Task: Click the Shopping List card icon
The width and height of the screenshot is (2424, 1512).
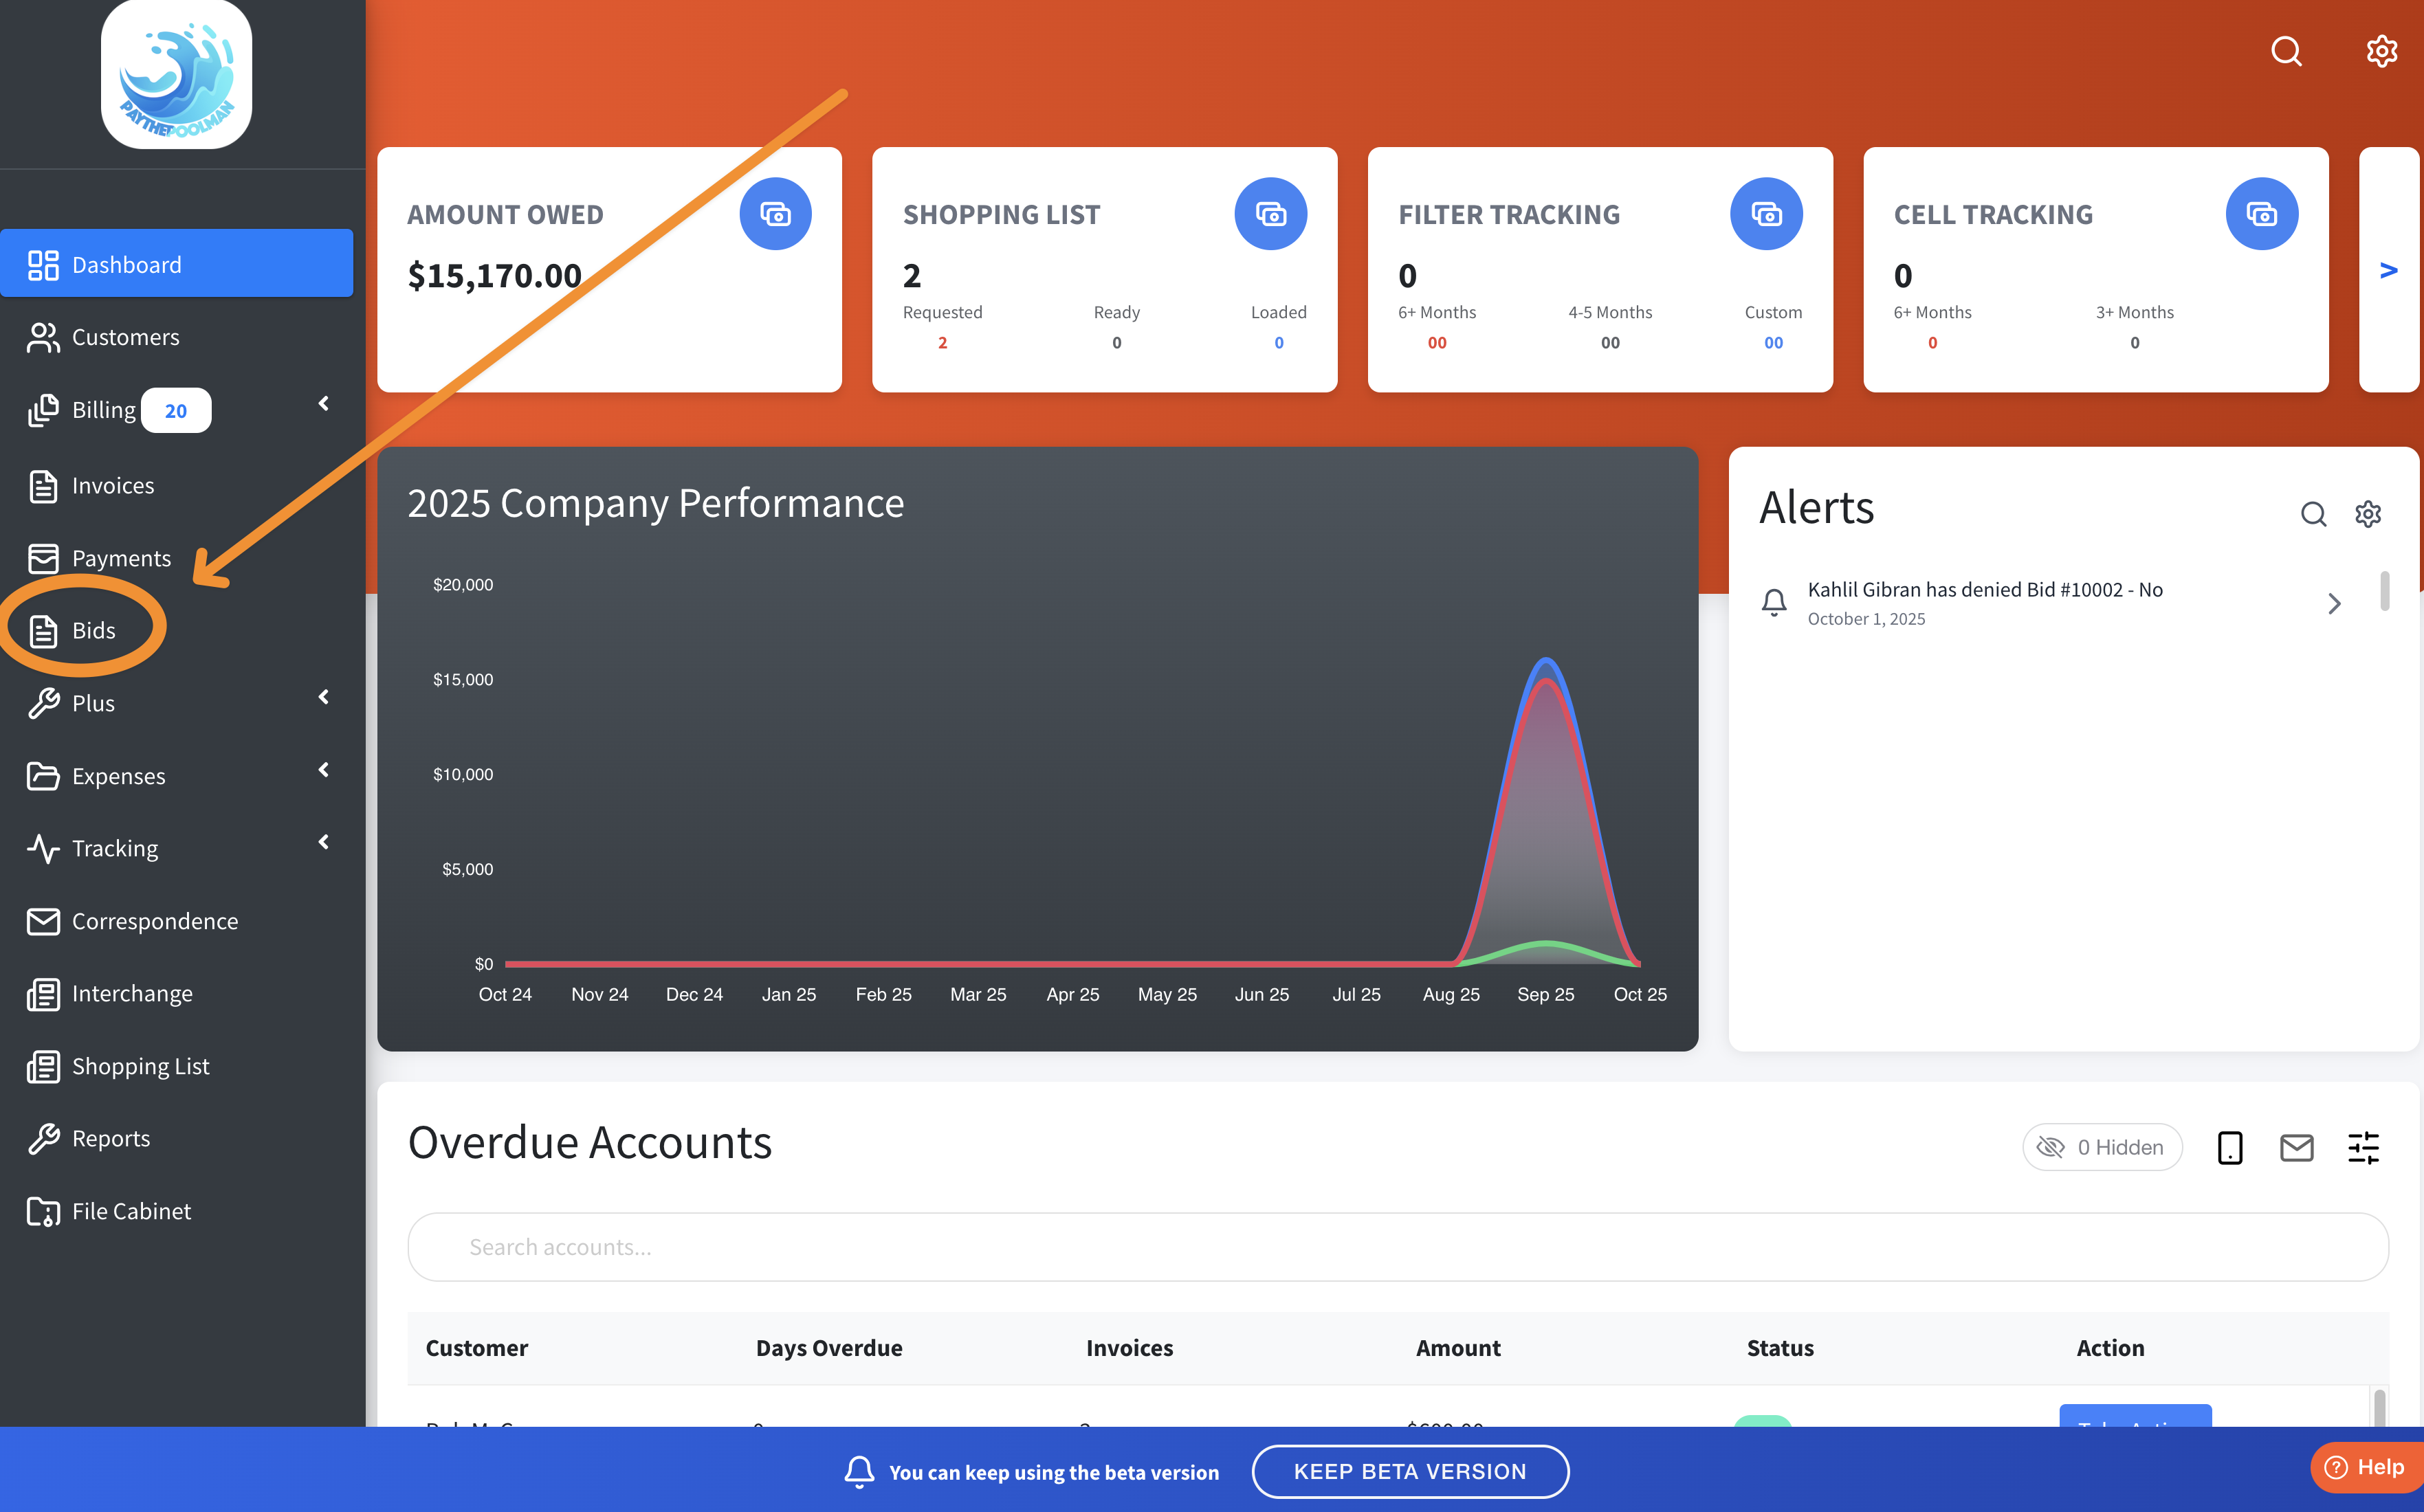Action: [x=1270, y=213]
